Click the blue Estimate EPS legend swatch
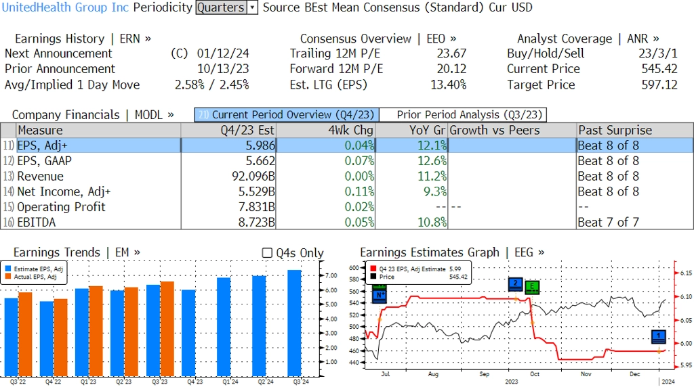 tap(8, 269)
